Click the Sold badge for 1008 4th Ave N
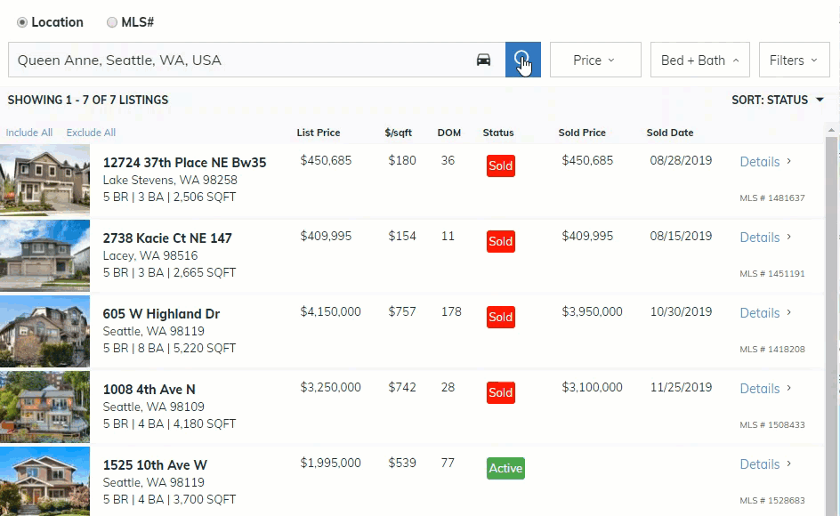This screenshot has width=840, height=516. (500, 392)
